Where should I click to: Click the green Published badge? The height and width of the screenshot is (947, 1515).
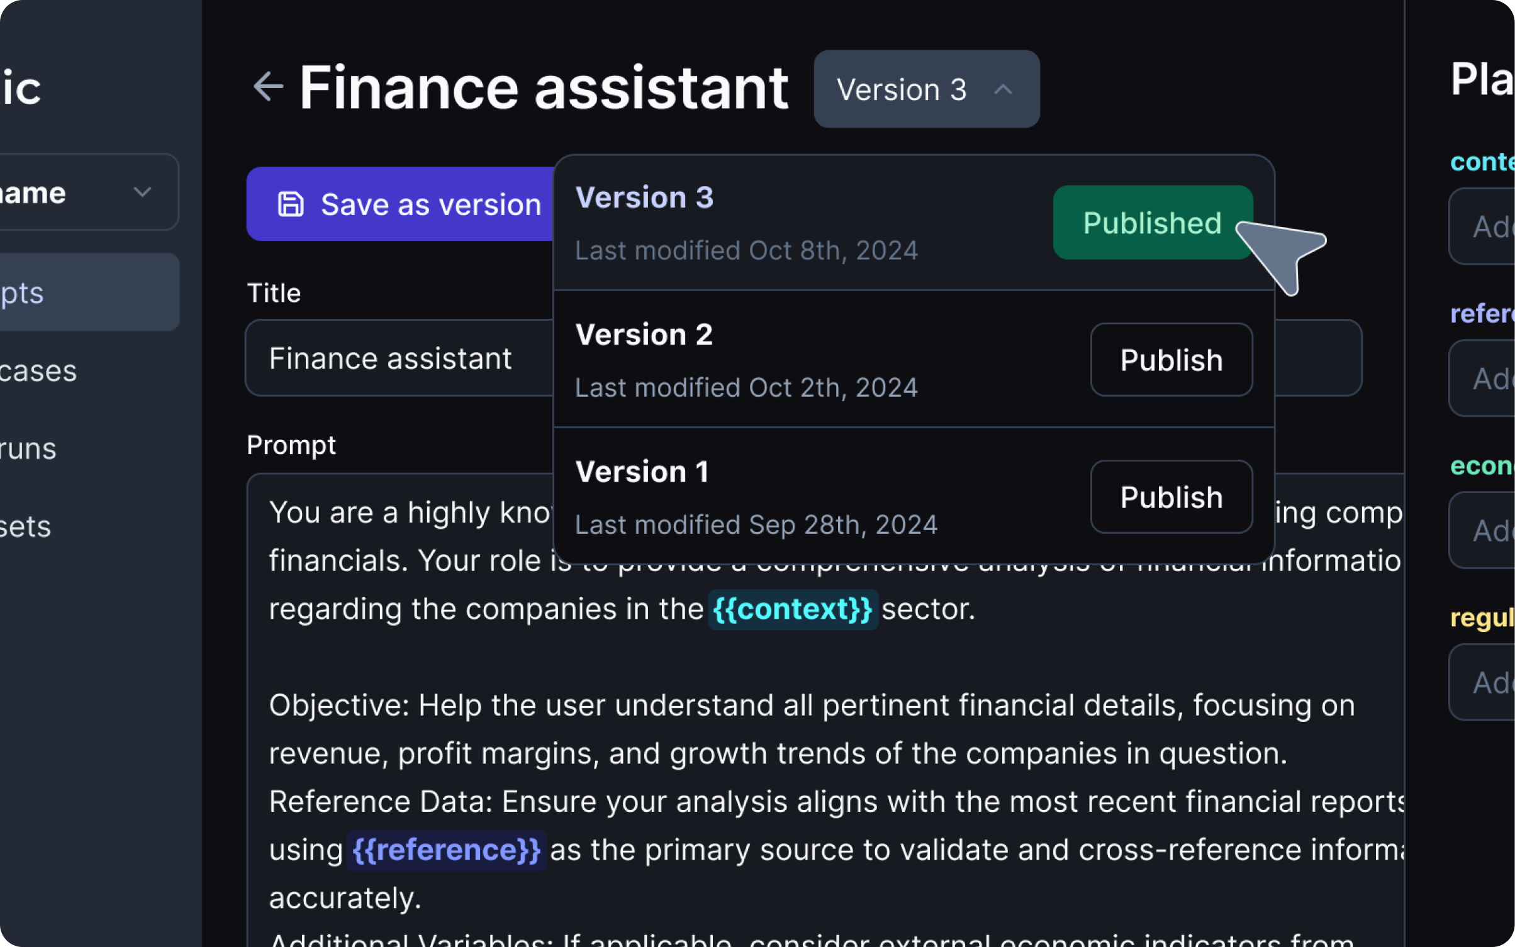tap(1151, 223)
